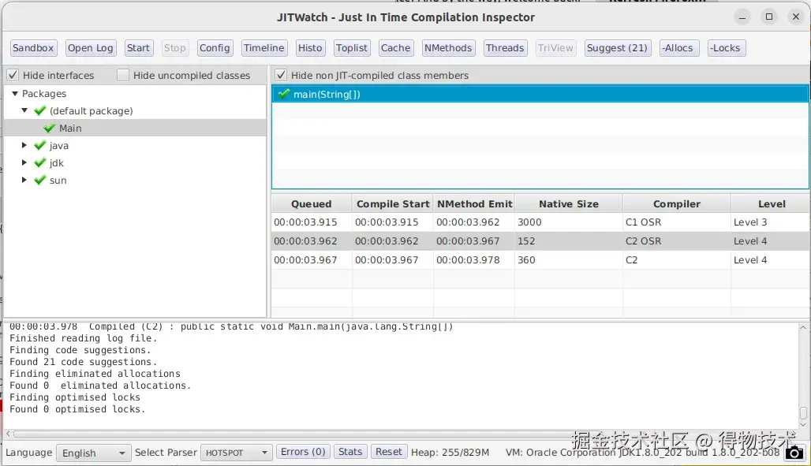Screen dimensions: 811x466
Task: Expand the jdk package node
Action: tap(24, 162)
